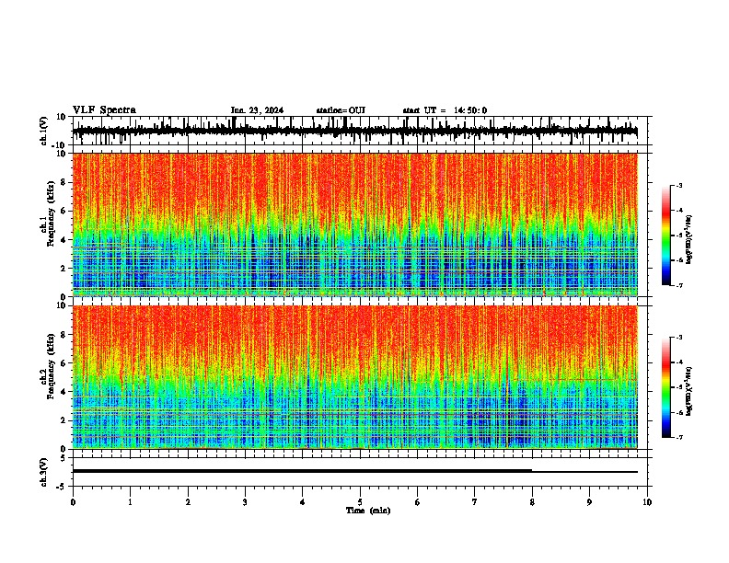Click the "Time (min)" axis label
Image resolution: width=729 pixels, height=563 pixels.
tap(368, 511)
